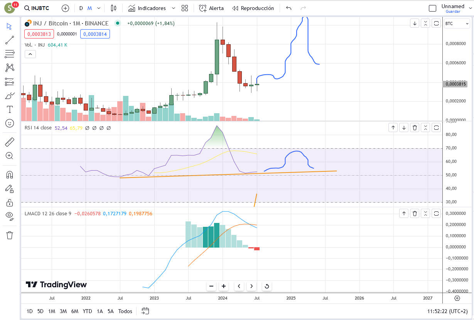Open indicator templates grid icon
Image resolution: width=474 pixels, height=320 pixels.
[185, 8]
